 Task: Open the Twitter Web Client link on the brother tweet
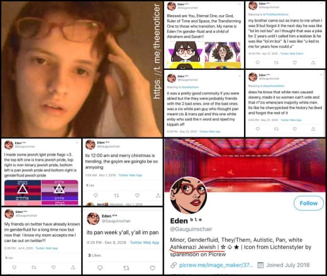292,54
